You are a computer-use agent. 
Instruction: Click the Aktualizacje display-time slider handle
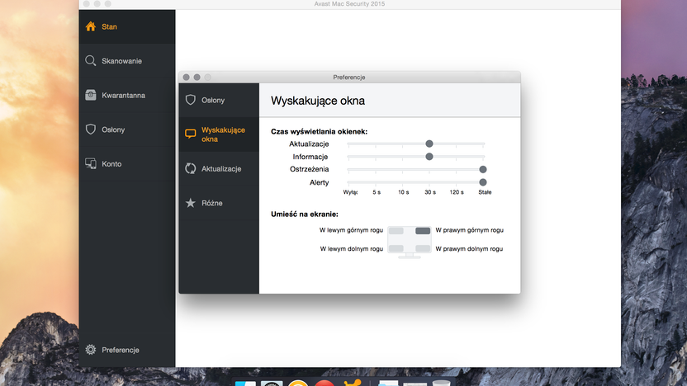point(429,144)
